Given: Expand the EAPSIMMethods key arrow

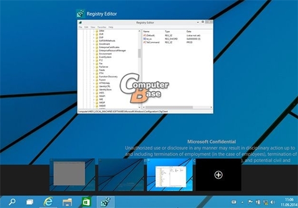Looking at the screenshot, I should [x=94, y=41].
